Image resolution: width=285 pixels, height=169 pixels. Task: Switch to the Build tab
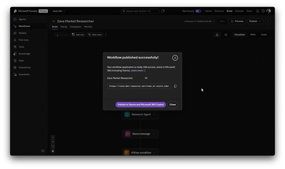pyautogui.click(x=55, y=27)
